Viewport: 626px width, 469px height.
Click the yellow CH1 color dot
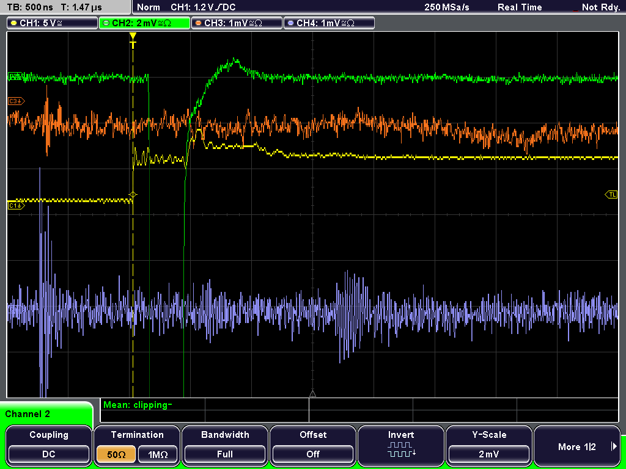tap(14, 23)
